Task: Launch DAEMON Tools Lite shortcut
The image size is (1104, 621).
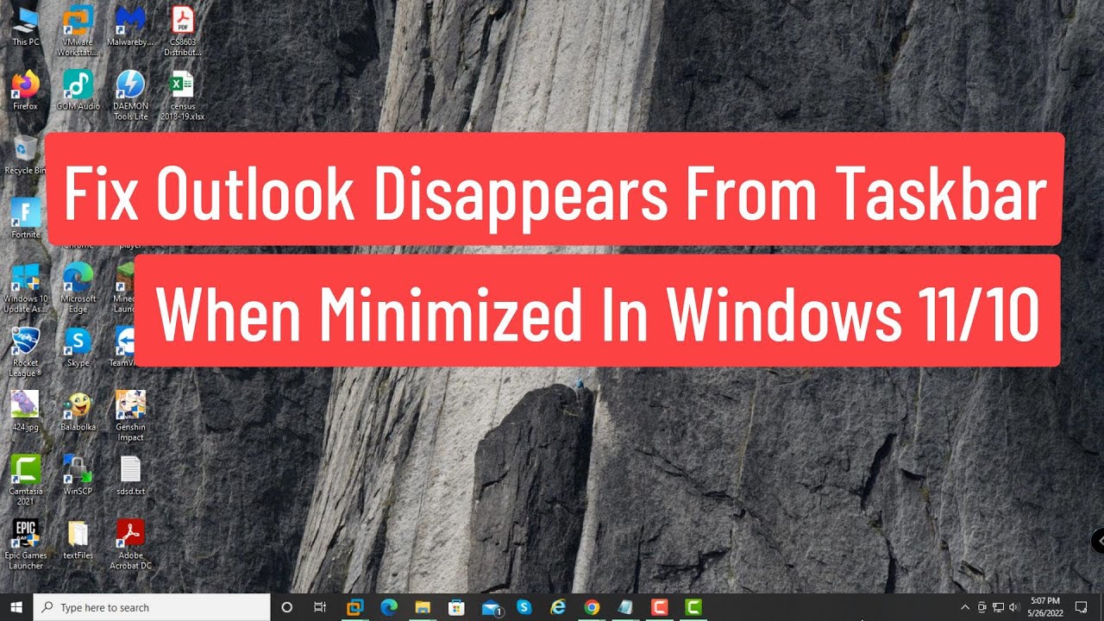Action: (x=130, y=96)
